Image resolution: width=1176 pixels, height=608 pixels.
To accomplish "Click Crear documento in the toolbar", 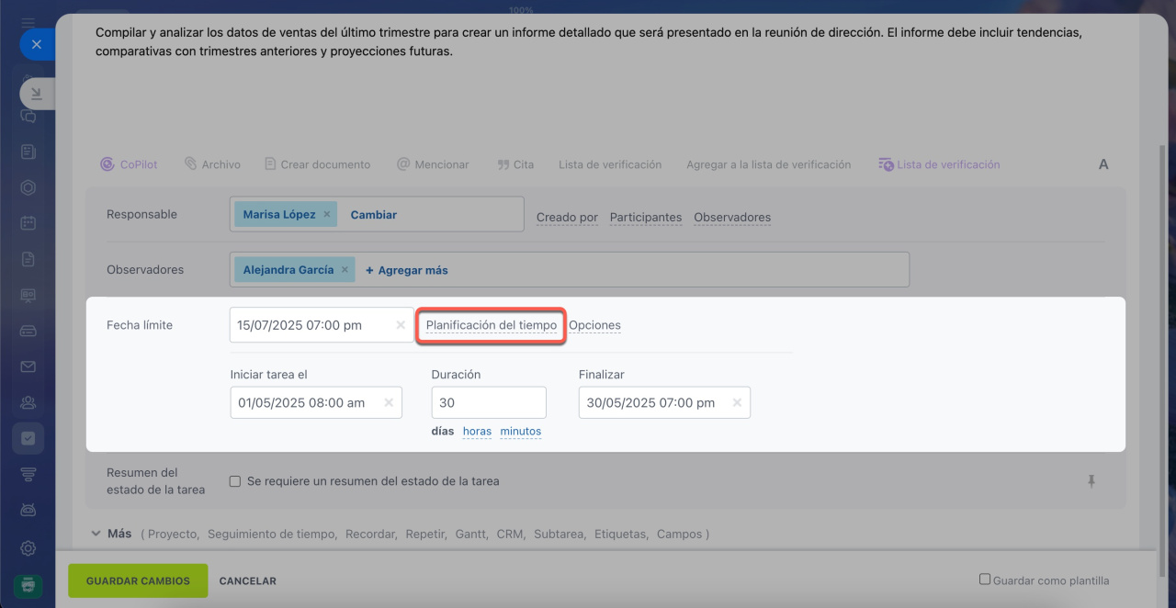I will [317, 164].
